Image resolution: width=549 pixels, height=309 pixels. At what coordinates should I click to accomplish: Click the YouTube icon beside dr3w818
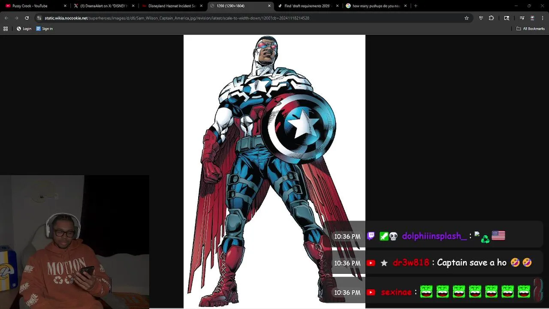click(x=371, y=263)
